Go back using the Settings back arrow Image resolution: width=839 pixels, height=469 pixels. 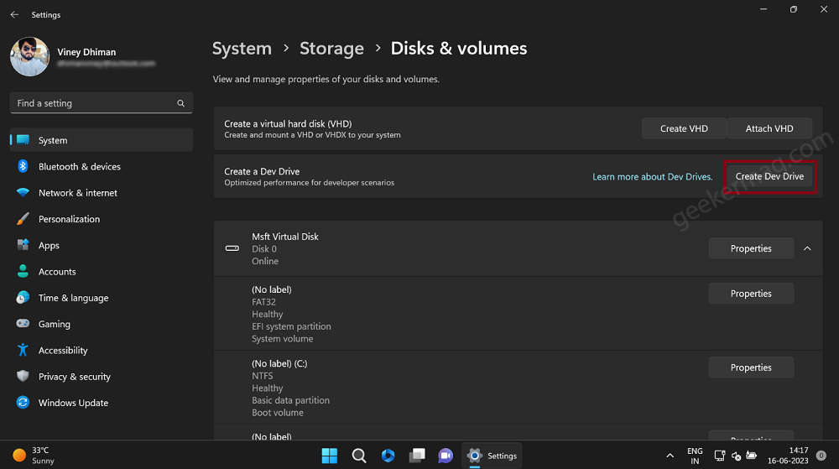point(14,15)
